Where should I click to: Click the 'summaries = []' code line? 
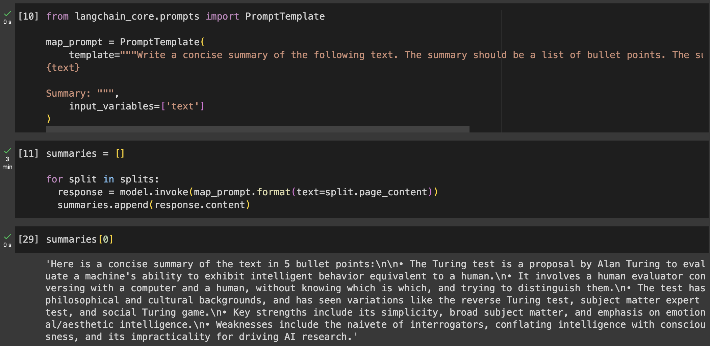tap(85, 153)
